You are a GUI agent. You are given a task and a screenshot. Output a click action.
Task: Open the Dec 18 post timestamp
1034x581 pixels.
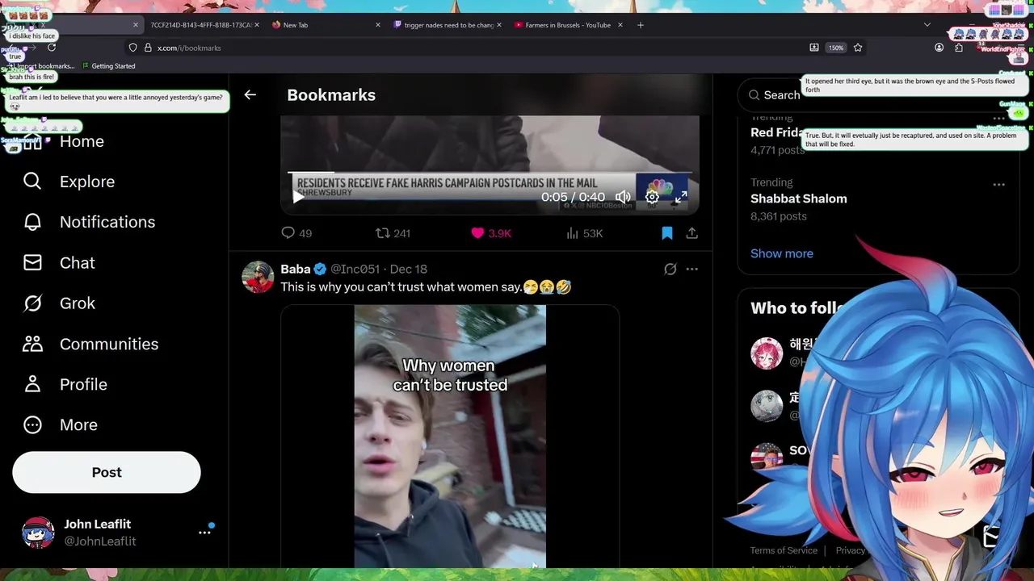[409, 269]
